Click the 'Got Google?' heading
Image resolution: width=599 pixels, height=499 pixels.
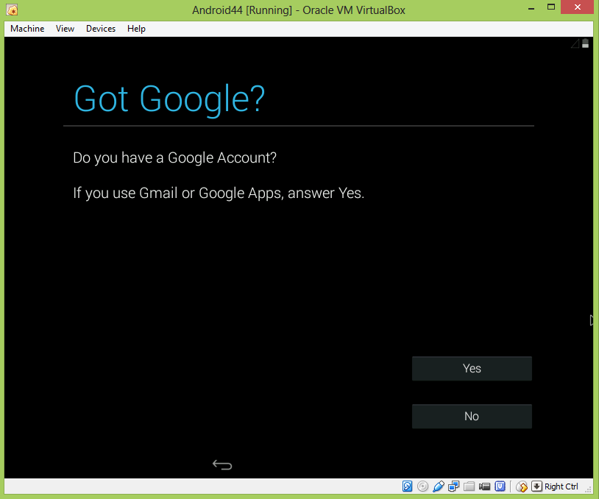coord(169,99)
